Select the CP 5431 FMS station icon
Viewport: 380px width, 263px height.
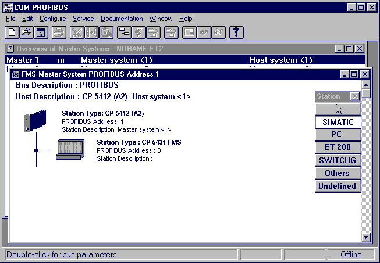tap(70, 149)
